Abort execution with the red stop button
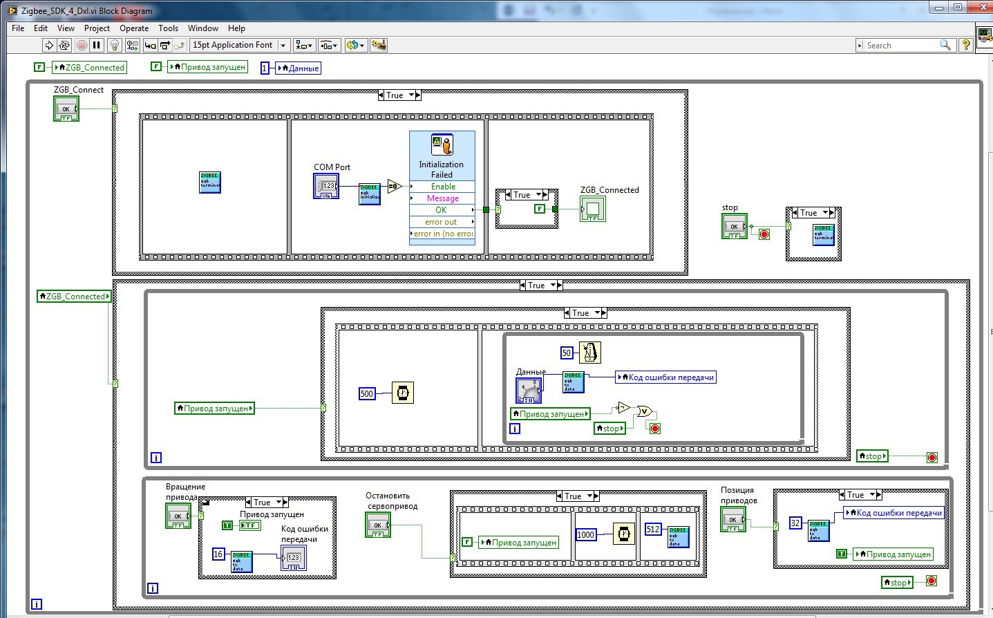 pyautogui.click(x=82, y=45)
